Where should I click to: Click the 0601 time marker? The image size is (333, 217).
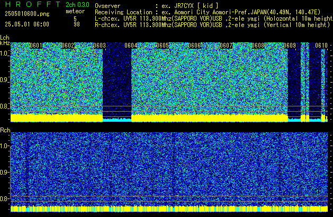(36, 46)
